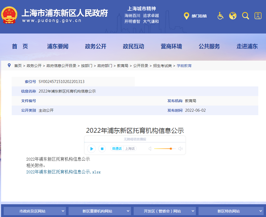This screenshot has height=217, width=266.
Task: Click the search magnifier icon
Action: coord(245,16)
